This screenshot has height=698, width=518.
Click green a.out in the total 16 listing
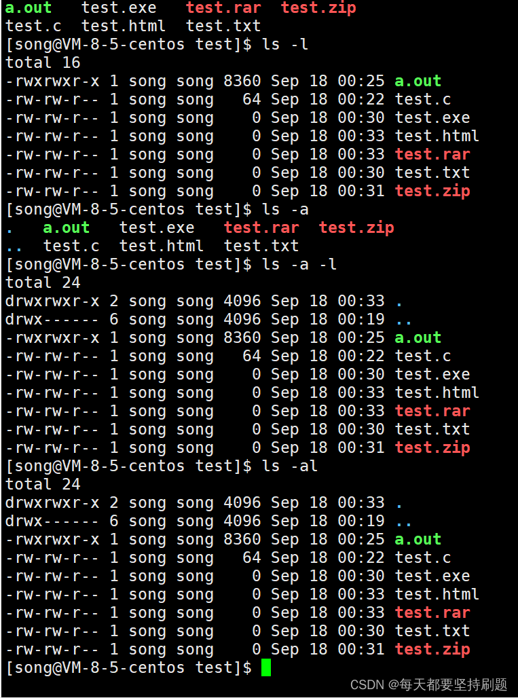click(x=418, y=81)
